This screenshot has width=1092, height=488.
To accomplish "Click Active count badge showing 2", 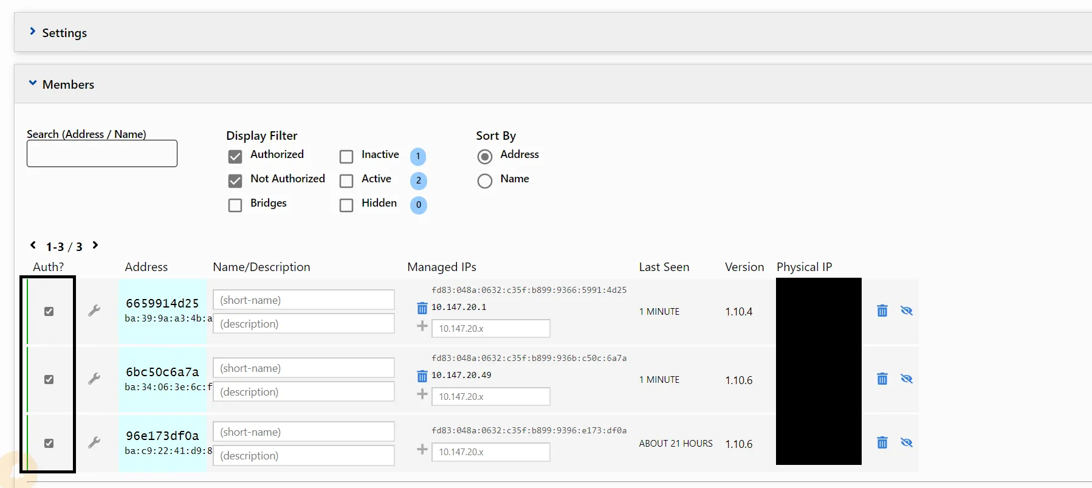I will point(418,181).
